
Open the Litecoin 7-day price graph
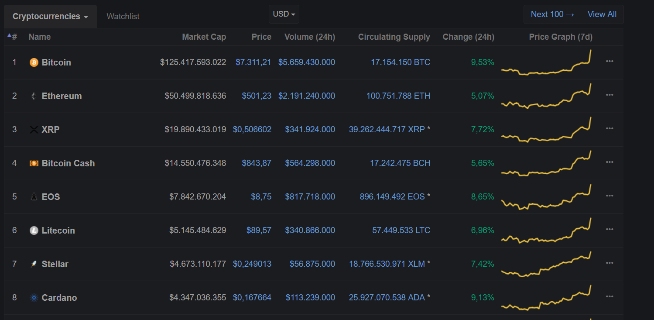(546, 231)
